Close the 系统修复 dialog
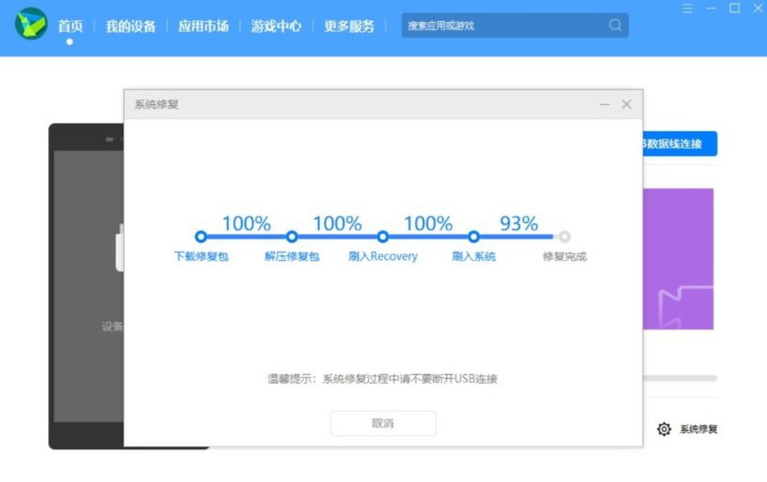This screenshot has height=482, width=767. 626,104
